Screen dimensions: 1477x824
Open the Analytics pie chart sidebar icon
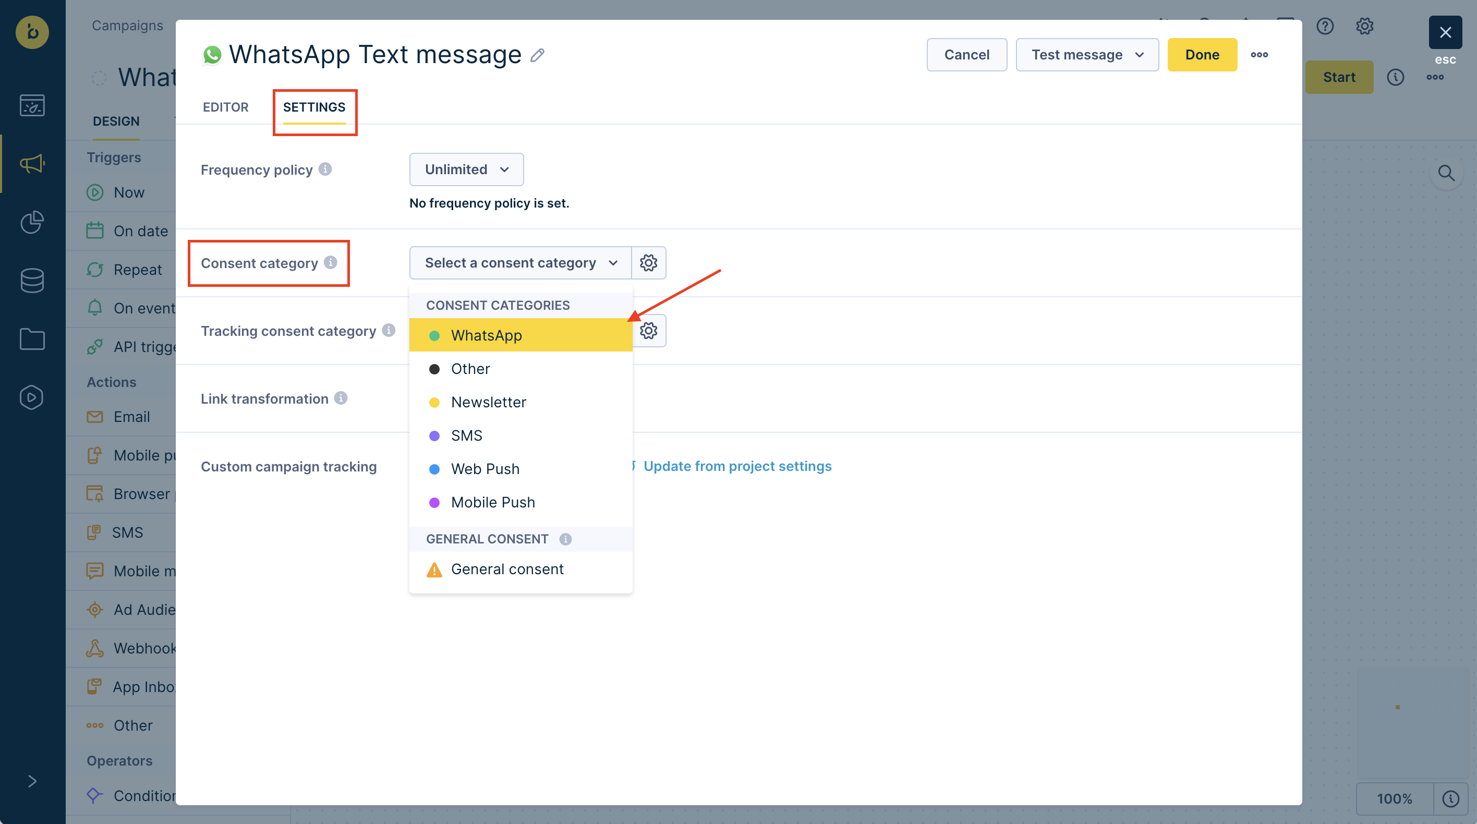pyautogui.click(x=32, y=223)
